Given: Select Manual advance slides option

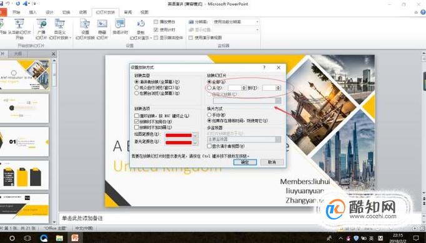Looking at the screenshot, I should point(209,115).
